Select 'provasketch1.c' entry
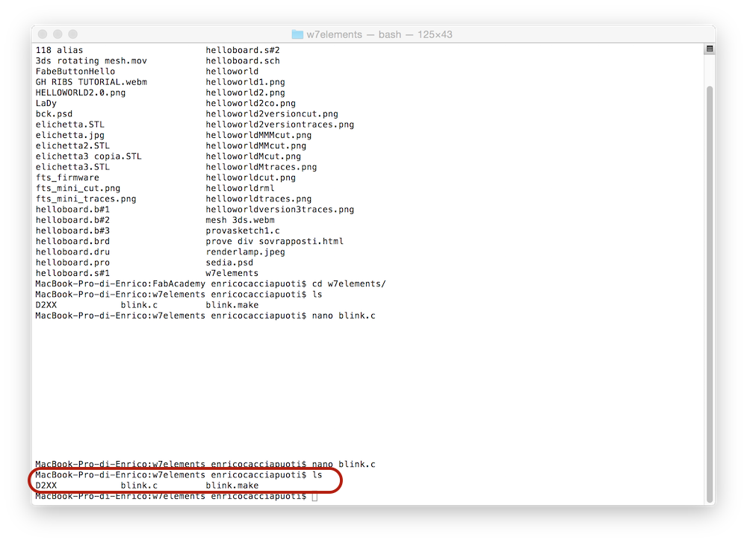 [243, 230]
